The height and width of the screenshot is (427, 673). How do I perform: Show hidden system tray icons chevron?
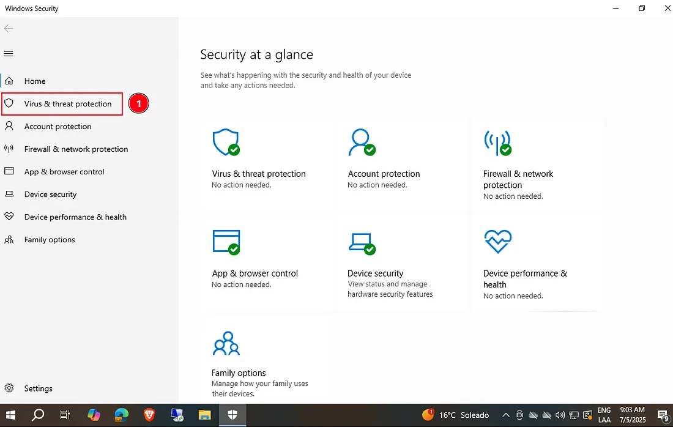pyautogui.click(x=505, y=415)
